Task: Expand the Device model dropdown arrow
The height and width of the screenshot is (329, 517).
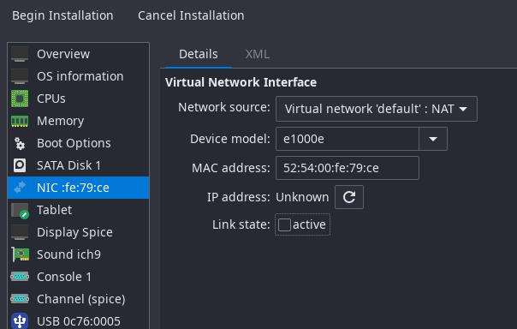Action: point(433,139)
